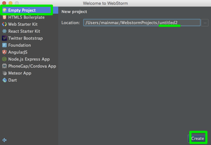Image resolution: width=211 pixels, height=145 pixels.
Task: Select Empty Project template
Action: pyautogui.click(x=29, y=10)
